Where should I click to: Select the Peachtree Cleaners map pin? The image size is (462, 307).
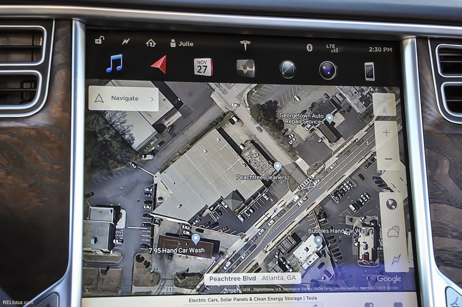click(x=277, y=167)
